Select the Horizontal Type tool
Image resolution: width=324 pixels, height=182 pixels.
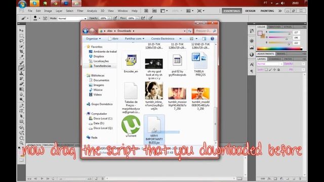pyautogui.click(x=21, y=111)
